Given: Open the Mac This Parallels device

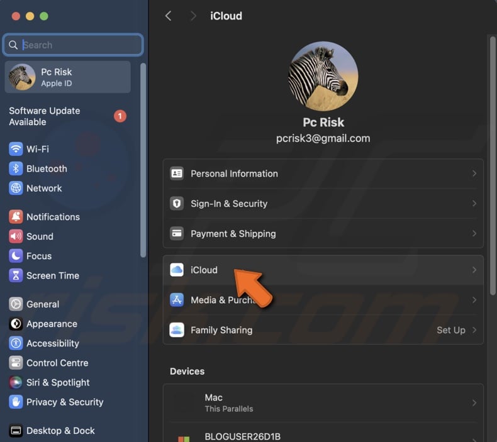Looking at the screenshot, I should tap(323, 403).
